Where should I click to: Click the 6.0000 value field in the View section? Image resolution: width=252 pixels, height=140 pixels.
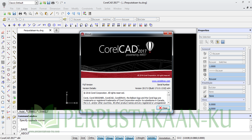coord(227,104)
